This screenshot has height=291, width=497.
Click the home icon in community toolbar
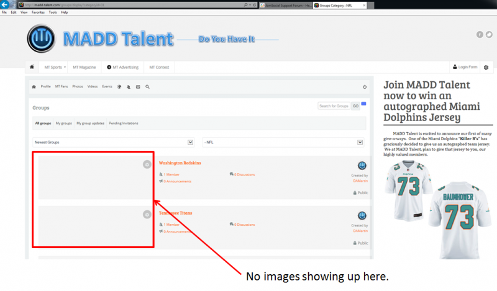(x=34, y=86)
